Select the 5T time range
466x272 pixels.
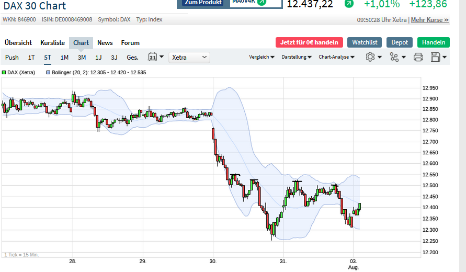(x=48, y=58)
